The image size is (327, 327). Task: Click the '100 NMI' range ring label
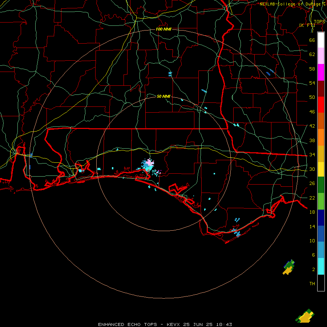coord(164,29)
